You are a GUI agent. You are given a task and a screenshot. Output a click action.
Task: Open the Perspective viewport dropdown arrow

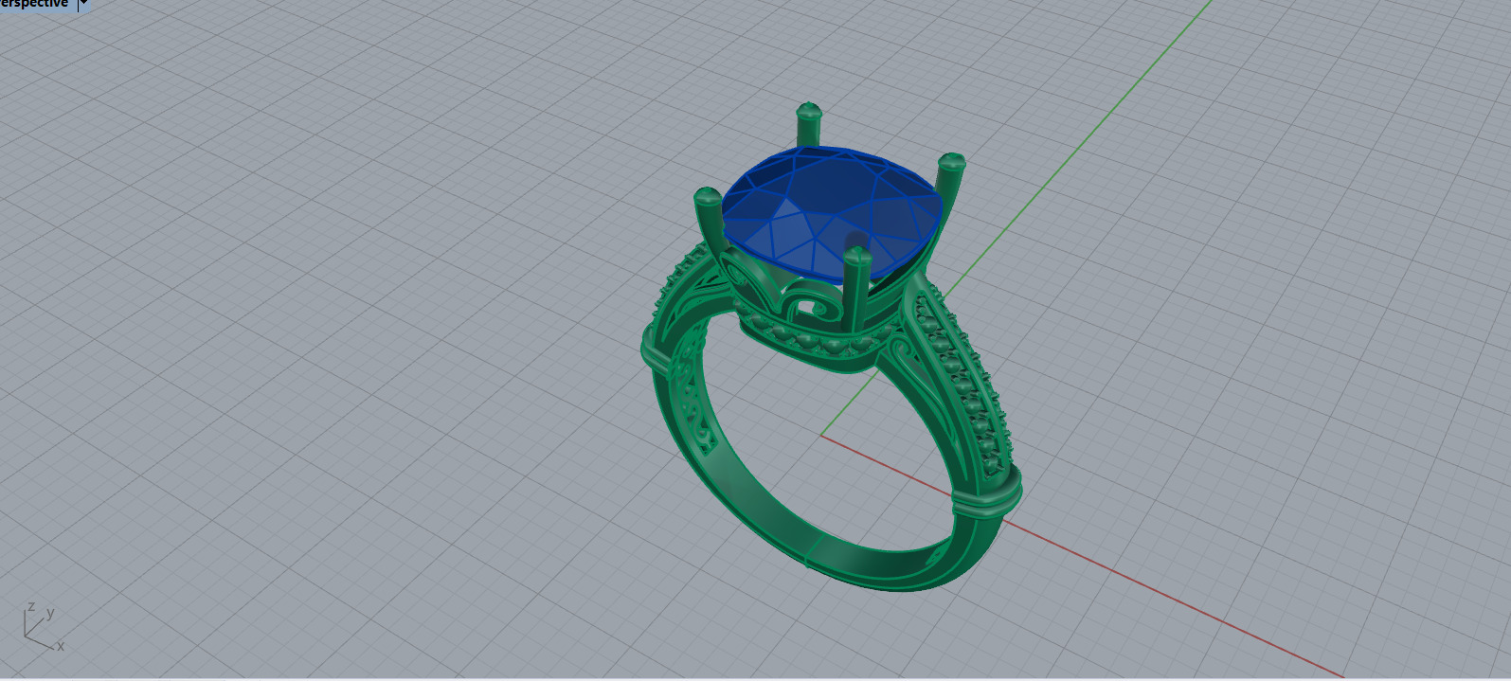[x=82, y=4]
